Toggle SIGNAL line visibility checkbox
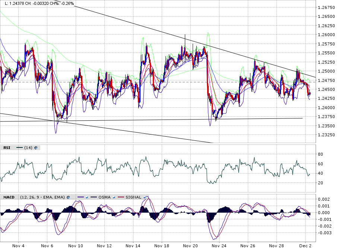This screenshot has width=338, height=251. (x=145, y=197)
